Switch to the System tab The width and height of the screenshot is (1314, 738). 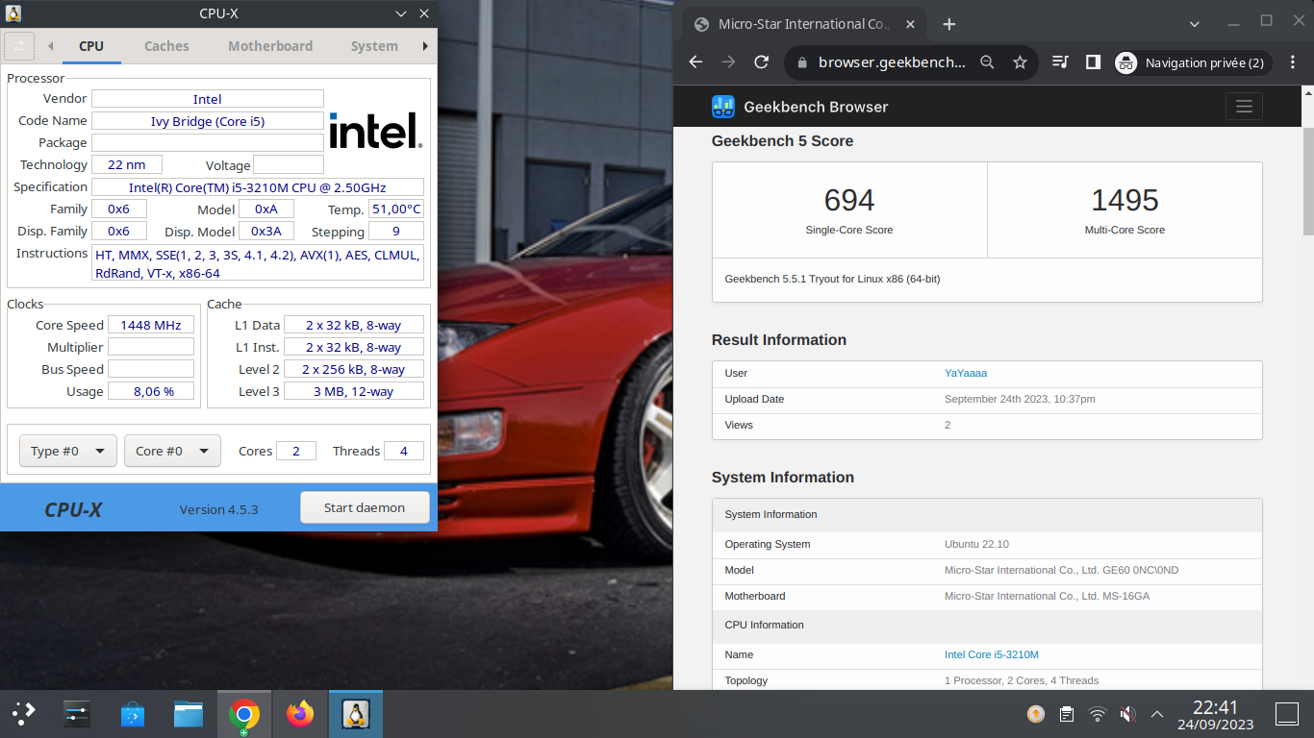tap(374, 46)
